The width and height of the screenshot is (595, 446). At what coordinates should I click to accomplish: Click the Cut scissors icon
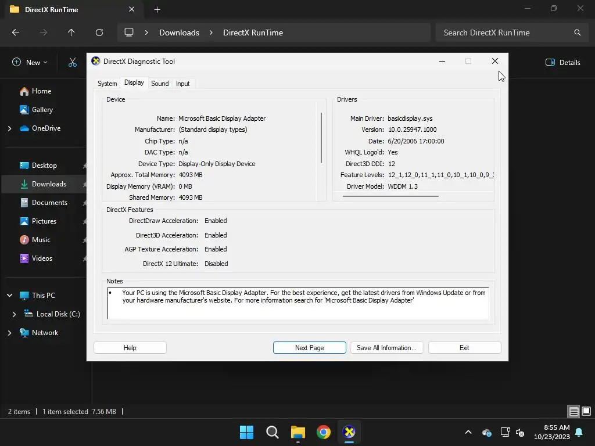[73, 62]
